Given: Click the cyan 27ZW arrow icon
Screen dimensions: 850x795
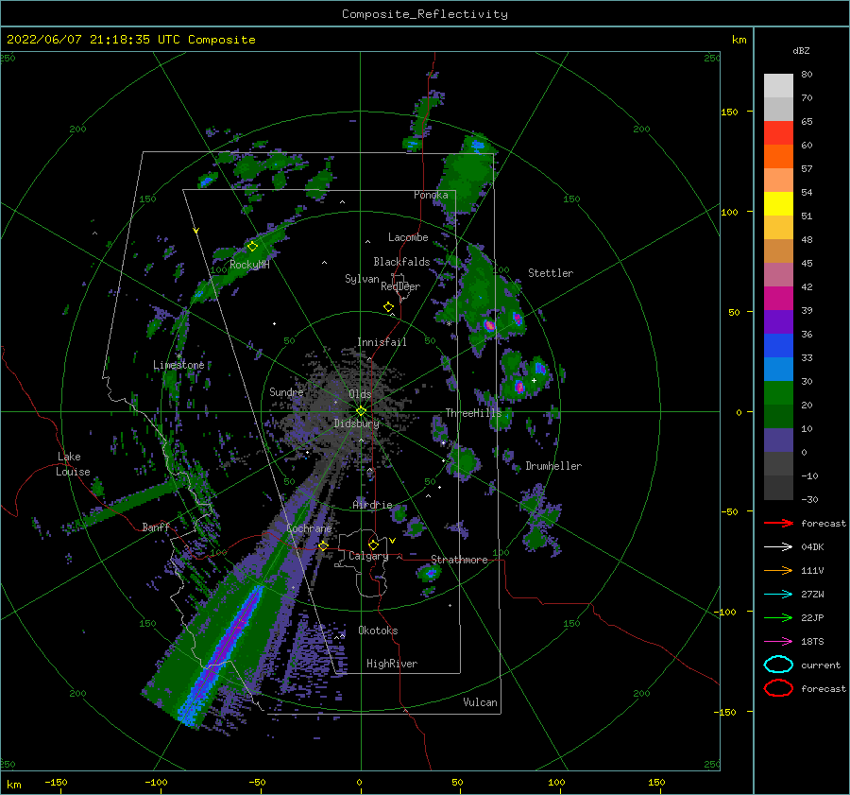Looking at the screenshot, I should tap(778, 595).
